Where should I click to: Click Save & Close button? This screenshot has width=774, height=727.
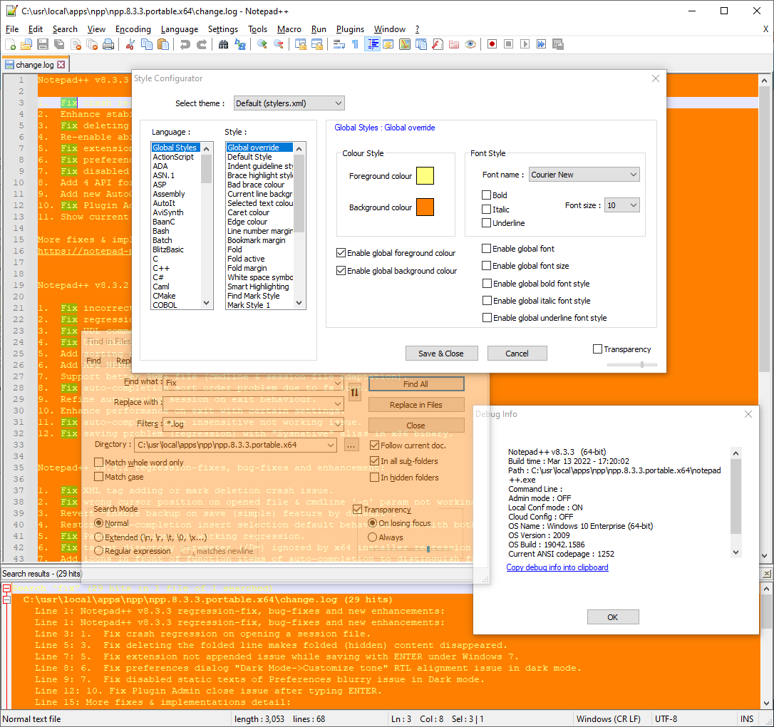441,354
